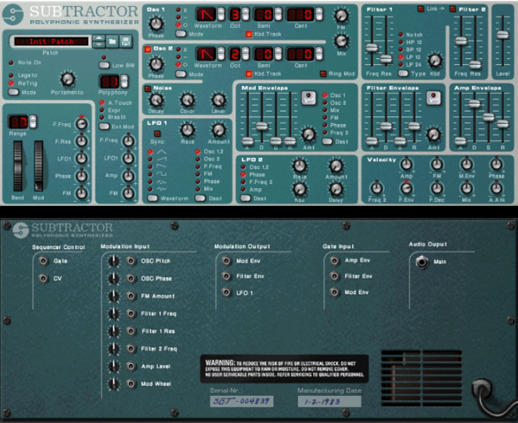Enable the Filter 2 button

coord(452,9)
